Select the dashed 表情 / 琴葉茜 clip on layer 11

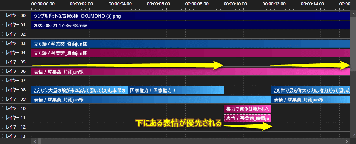[248, 118]
